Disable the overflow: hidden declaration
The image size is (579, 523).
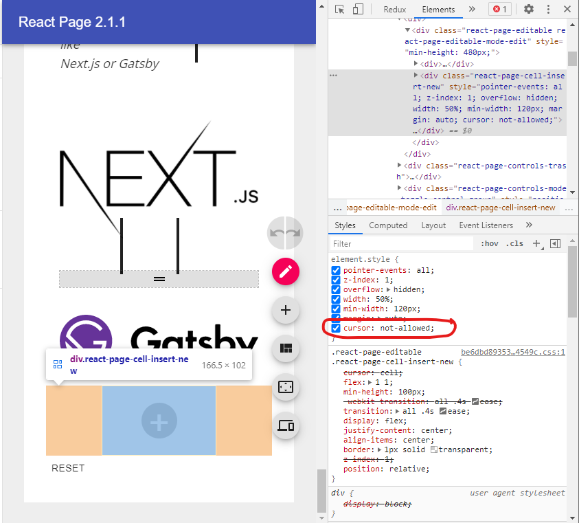point(335,289)
